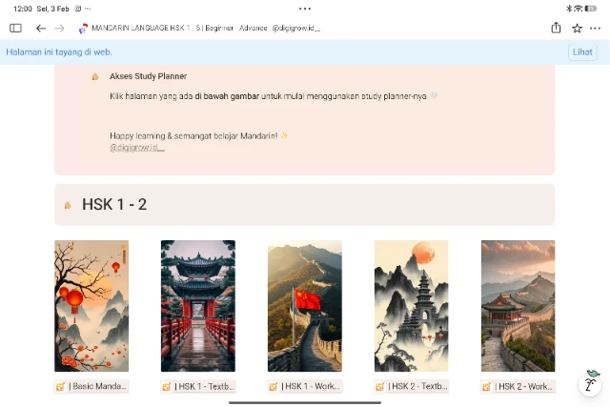Open the Basic Mandarin page label
Screen dimensions: 610x407
click(91, 387)
